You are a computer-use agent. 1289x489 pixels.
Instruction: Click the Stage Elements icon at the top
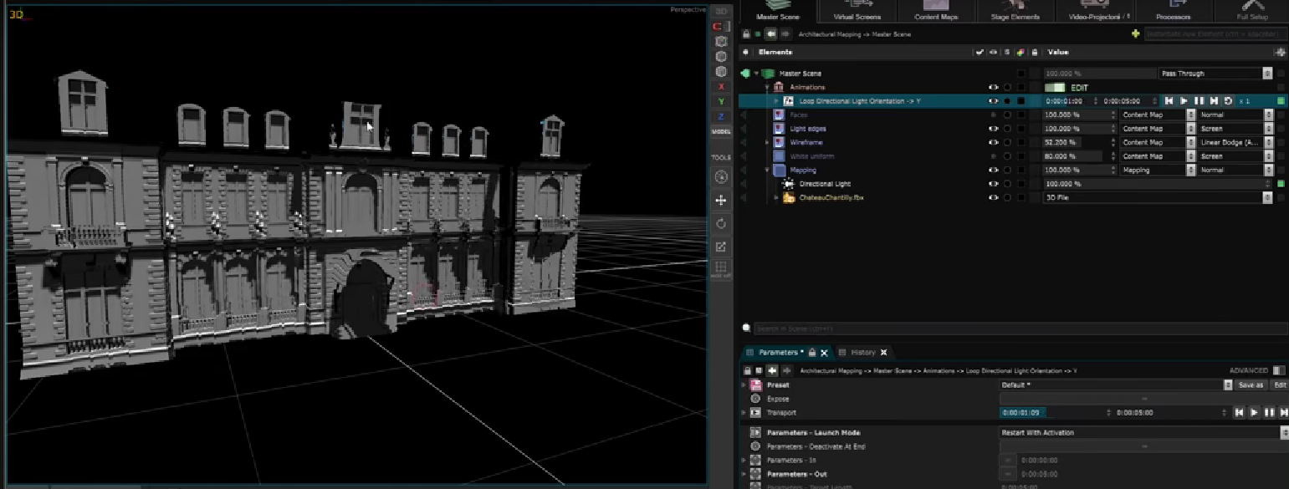point(1016,12)
